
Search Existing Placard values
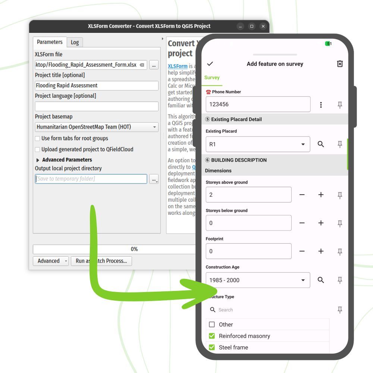[x=321, y=144]
